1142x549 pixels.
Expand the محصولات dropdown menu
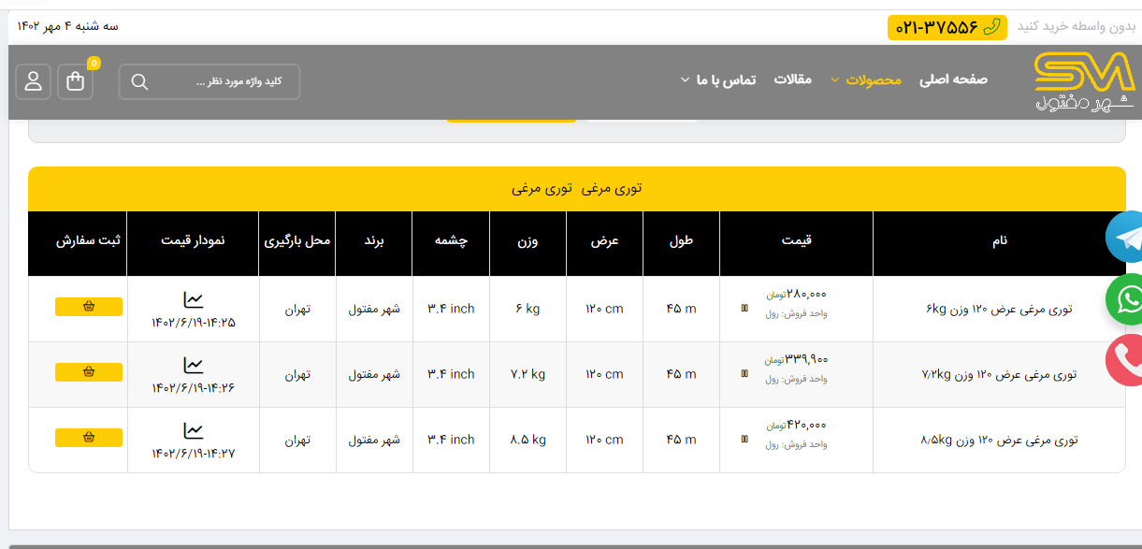866,79
